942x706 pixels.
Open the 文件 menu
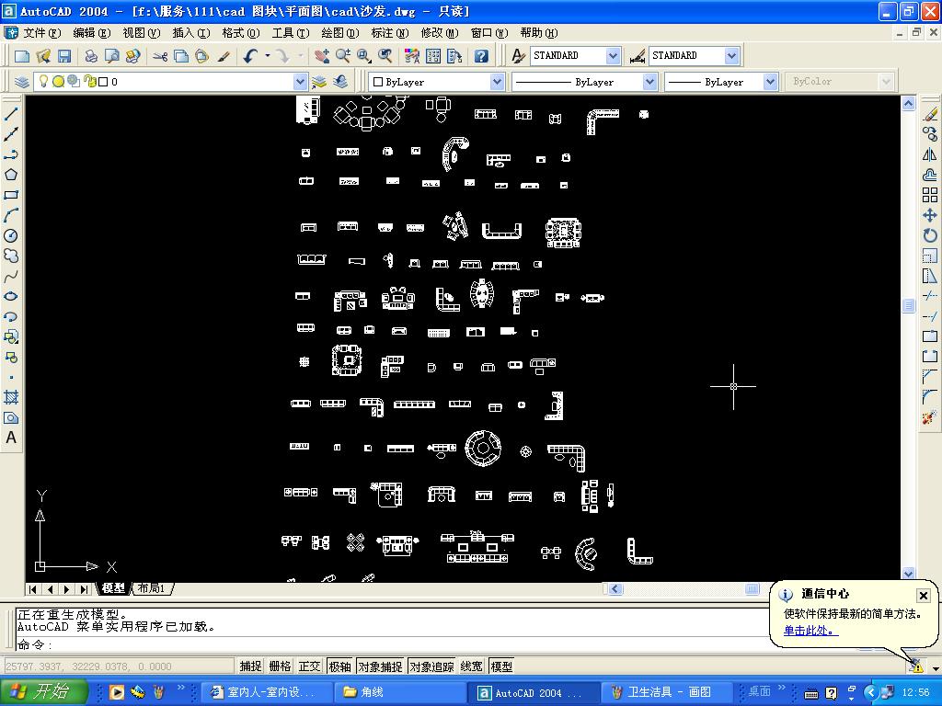[x=41, y=33]
